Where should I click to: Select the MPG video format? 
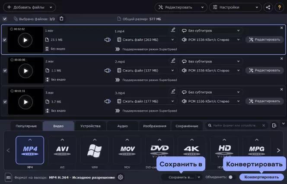257,150
